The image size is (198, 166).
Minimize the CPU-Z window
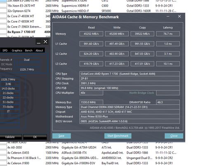(39, 42)
